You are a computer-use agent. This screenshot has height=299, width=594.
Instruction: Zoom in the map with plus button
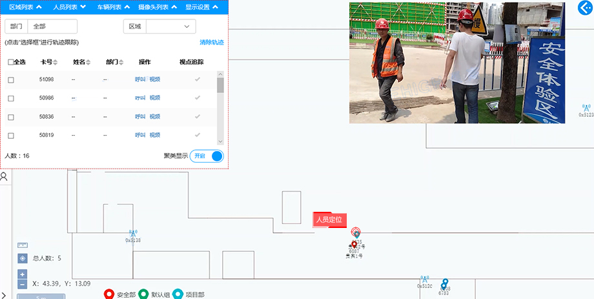coord(23,274)
